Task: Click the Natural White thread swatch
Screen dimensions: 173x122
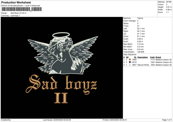Action: pyautogui.click(x=130, y=65)
